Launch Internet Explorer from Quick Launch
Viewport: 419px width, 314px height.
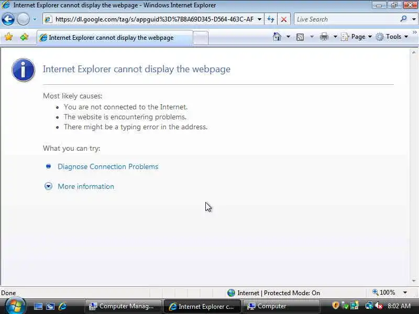62,306
